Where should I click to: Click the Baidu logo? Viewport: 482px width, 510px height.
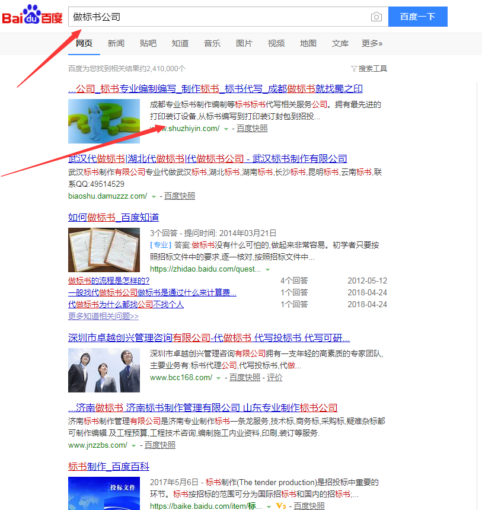pos(32,15)
